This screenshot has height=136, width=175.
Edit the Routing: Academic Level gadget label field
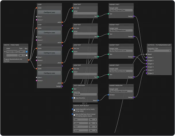point(121,51)
